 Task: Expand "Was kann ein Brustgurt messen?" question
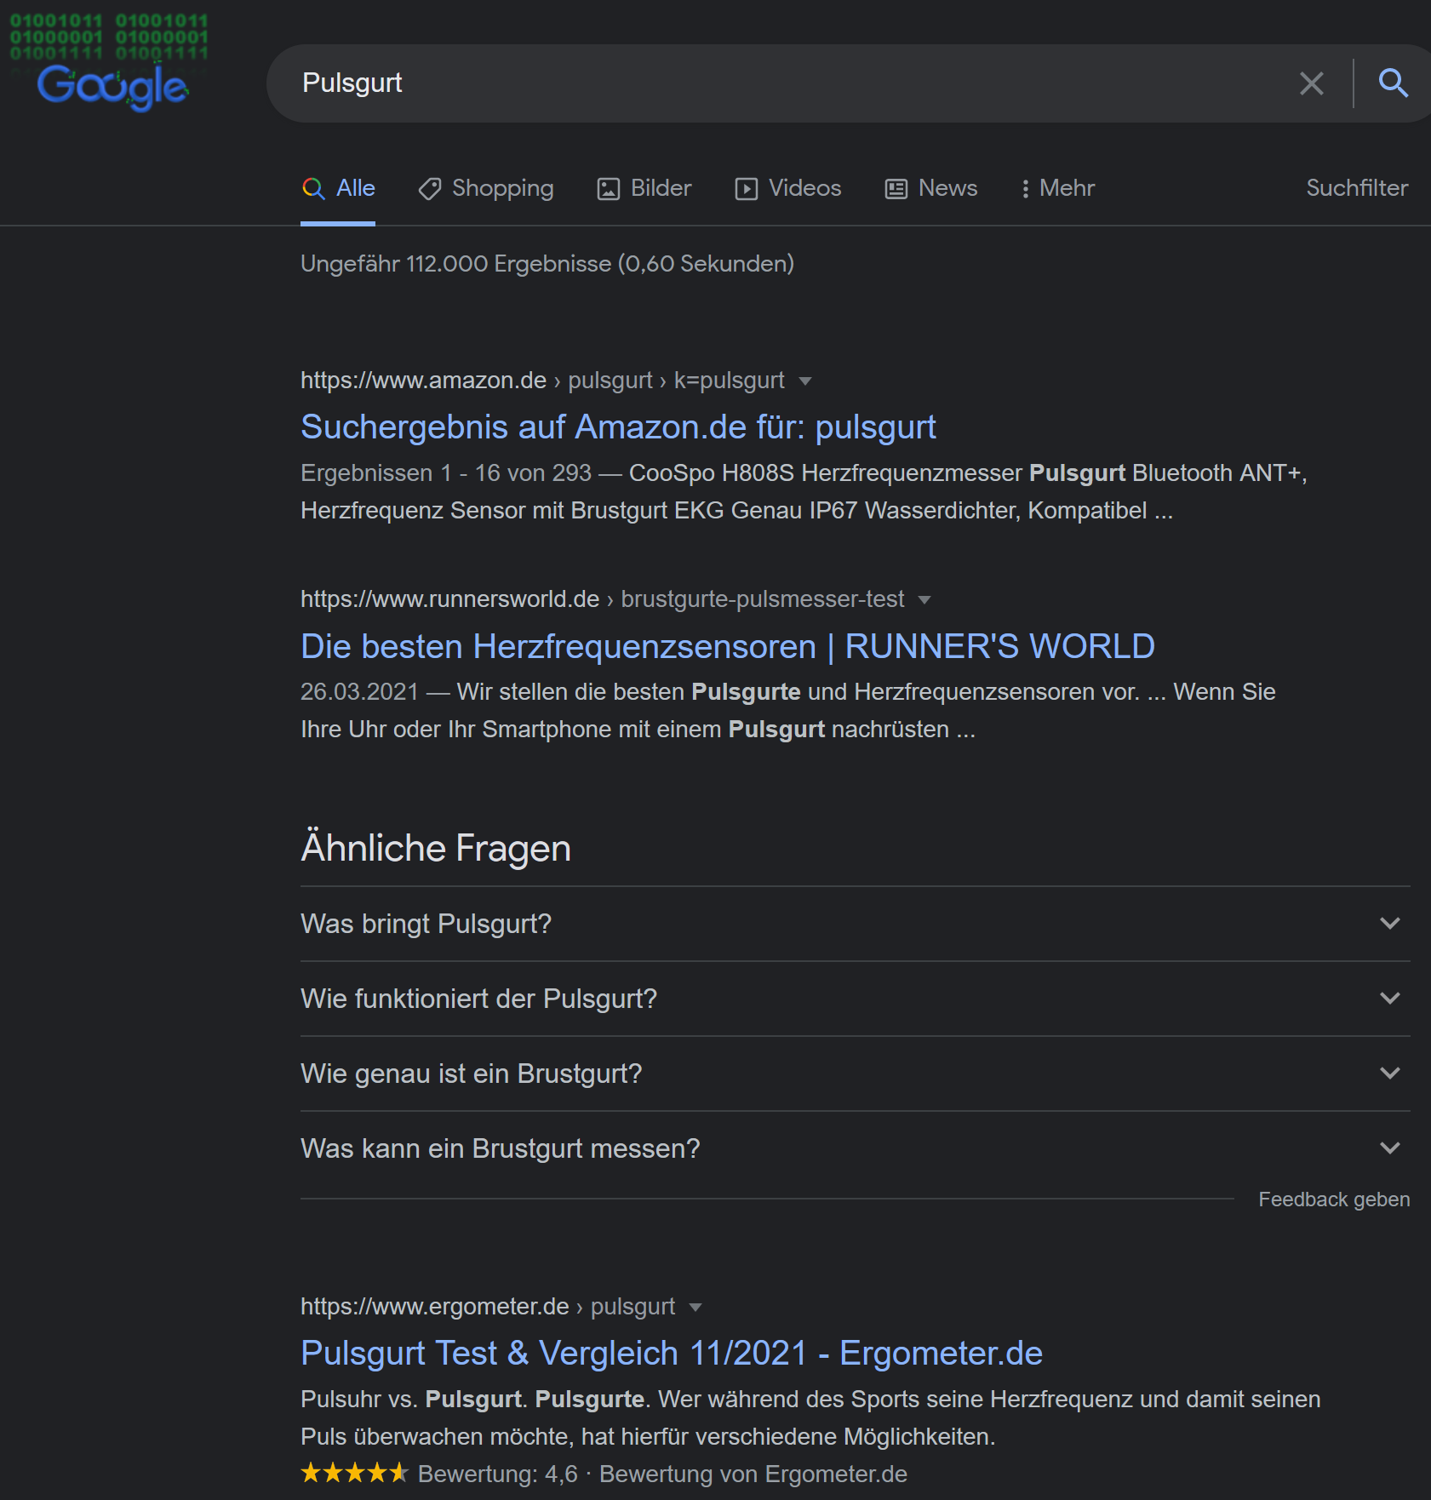click(1389, 1148)
